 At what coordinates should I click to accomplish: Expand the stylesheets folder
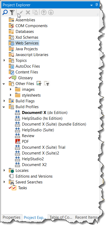tap(11, 95)
